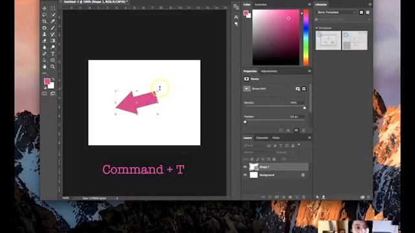Collapse the Templates section in Libraries
This screenshot has height=233, width=415.
point(316,28)
